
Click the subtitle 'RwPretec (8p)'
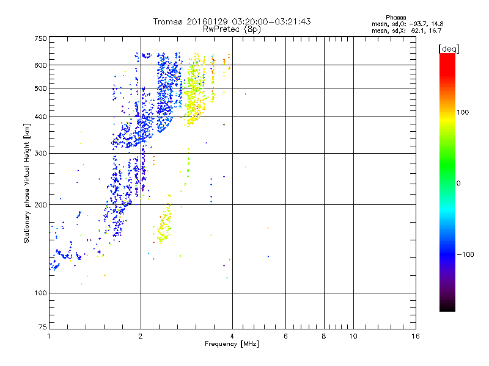(x=232, y=29)
